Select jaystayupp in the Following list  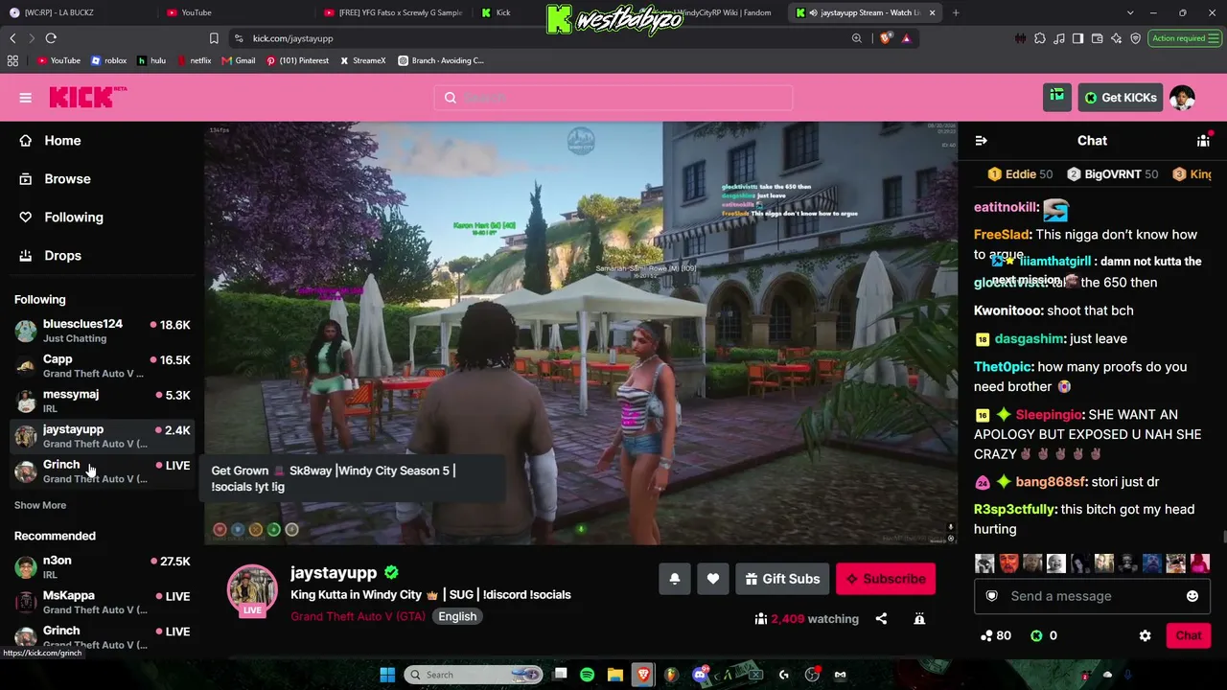[102, 436]
